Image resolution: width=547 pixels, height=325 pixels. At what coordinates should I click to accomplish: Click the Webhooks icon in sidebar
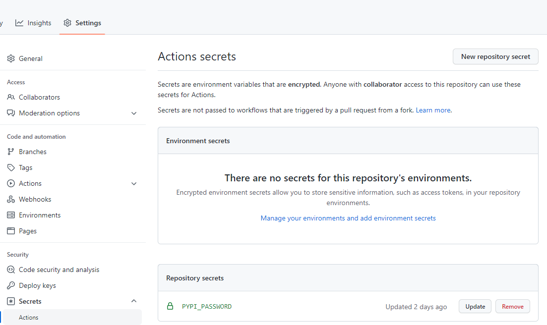11,199
